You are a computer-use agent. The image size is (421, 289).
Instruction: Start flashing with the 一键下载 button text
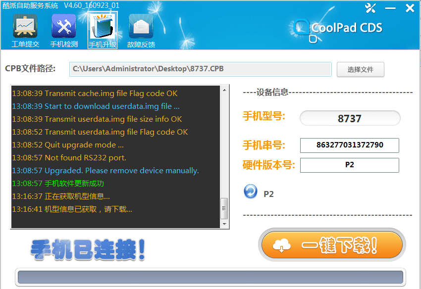point(339,245)
